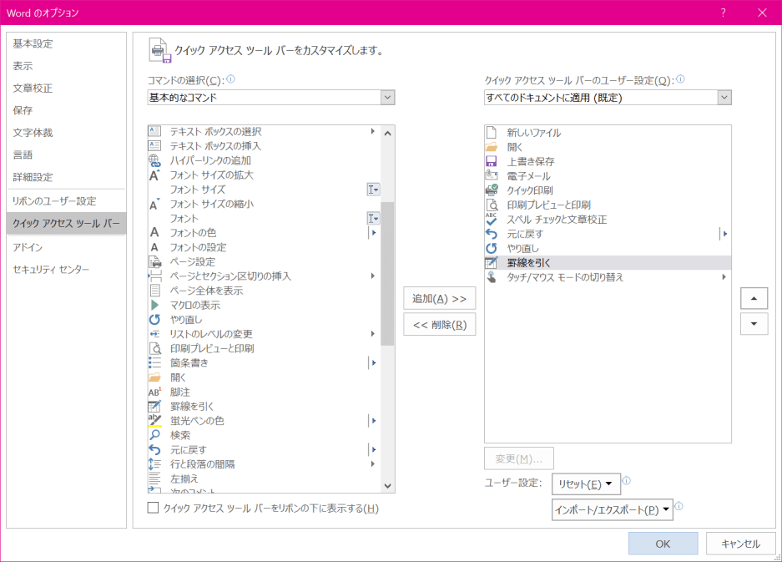The width and height of the screenshot is (782, 562).
Task: Click the 脚注 AB footnote icon
Action: [x=154, y=392]
